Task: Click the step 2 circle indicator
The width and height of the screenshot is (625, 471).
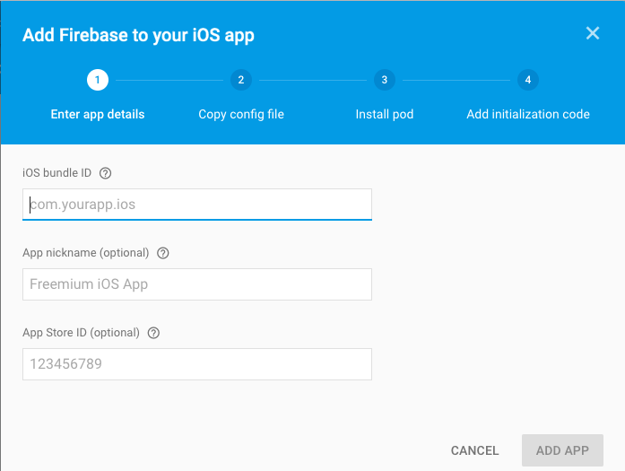Action: 240,80
